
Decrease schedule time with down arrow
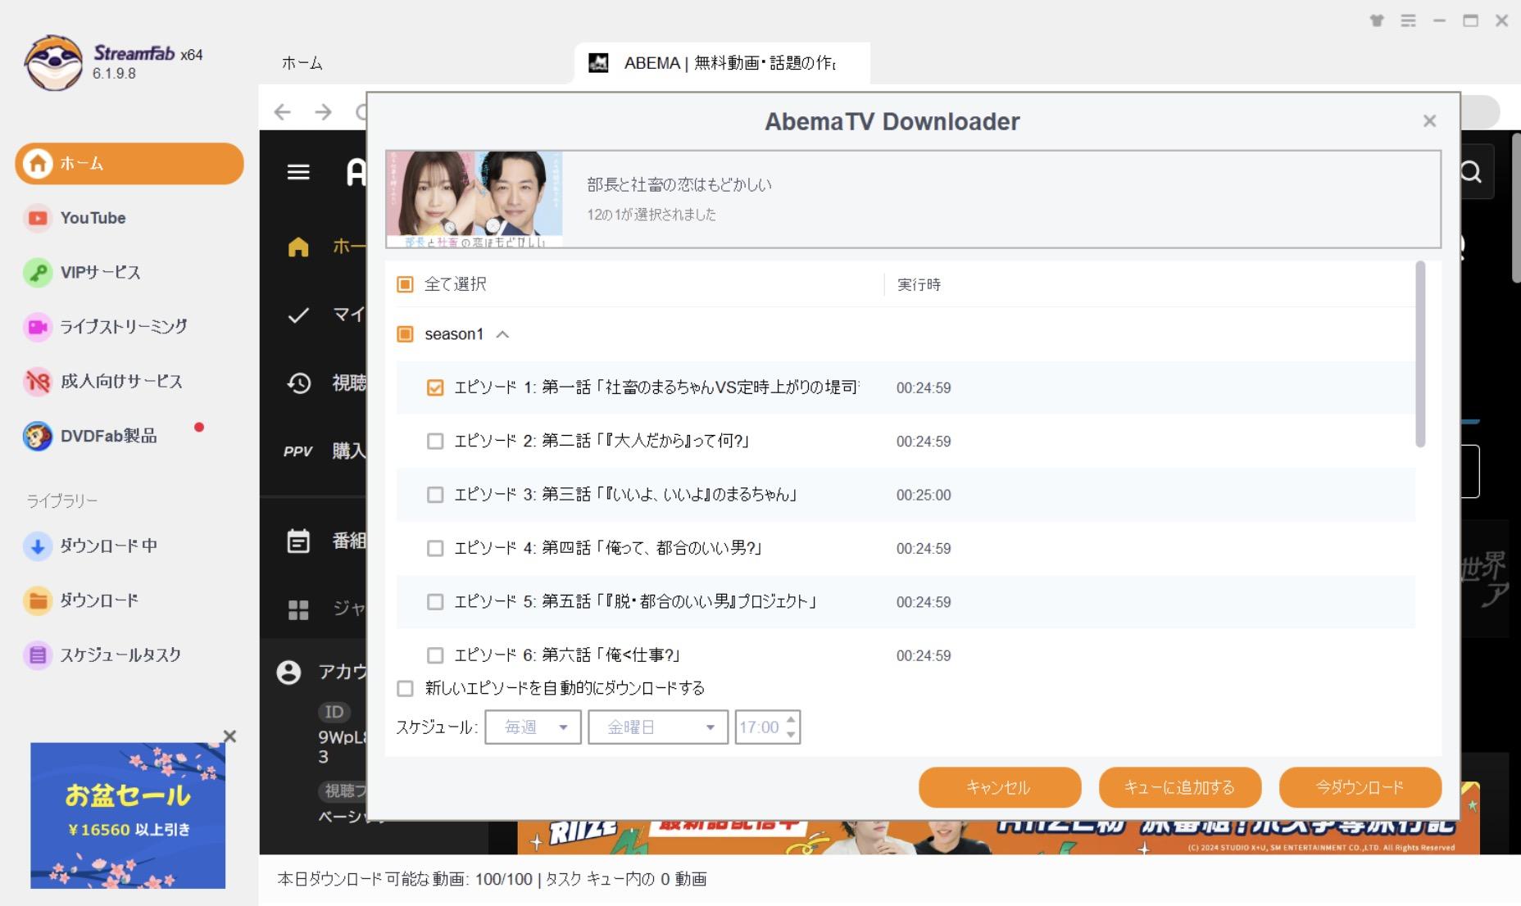click(x=791, y=734)
